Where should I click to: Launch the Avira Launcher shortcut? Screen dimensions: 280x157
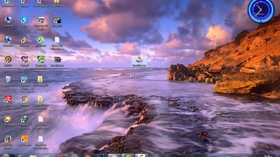(8, 102)
